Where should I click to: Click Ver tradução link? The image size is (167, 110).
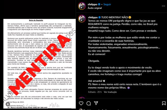[x=110, y=92]
